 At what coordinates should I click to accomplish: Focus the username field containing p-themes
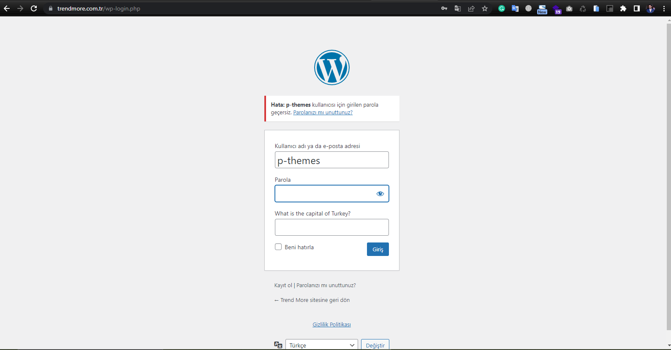pos(332,160)
